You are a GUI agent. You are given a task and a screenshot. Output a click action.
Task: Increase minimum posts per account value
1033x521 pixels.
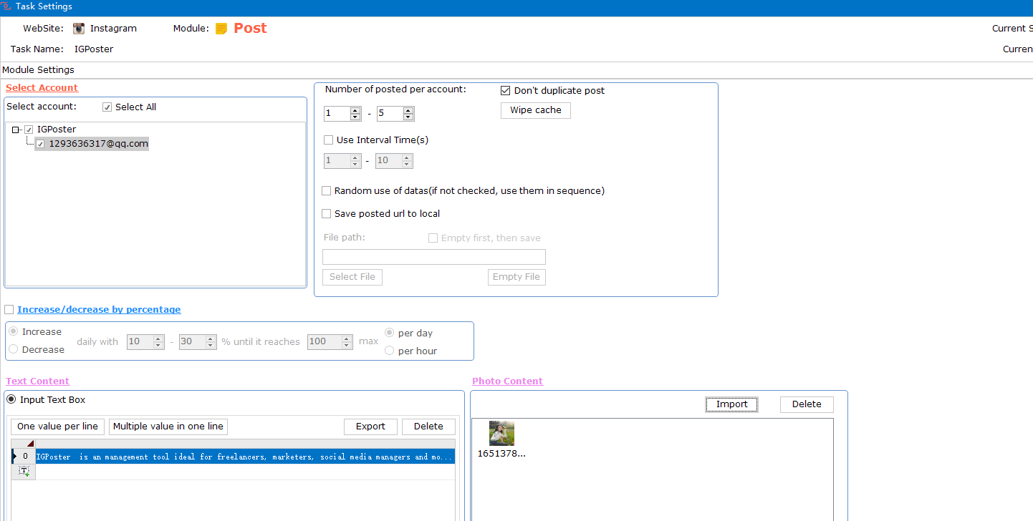[355, 110]
